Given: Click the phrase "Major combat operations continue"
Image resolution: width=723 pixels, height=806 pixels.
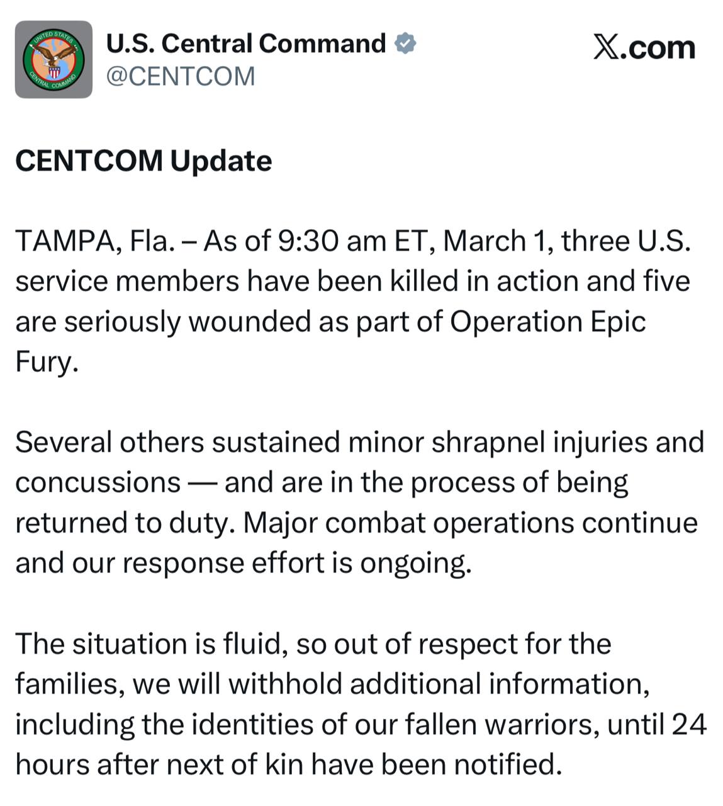Looking at the screenshot, I should click(470, 523).
